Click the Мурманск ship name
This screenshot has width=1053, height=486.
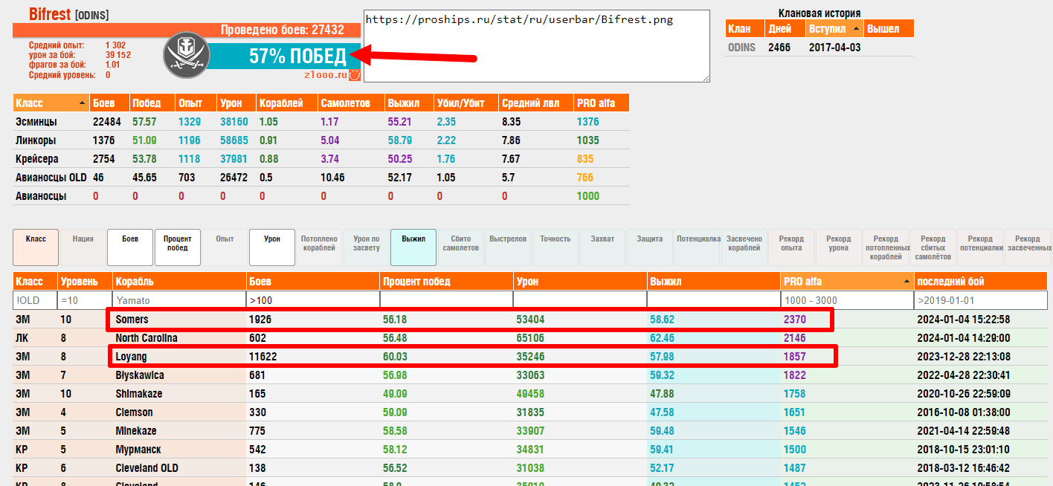[x=138, y=450]
